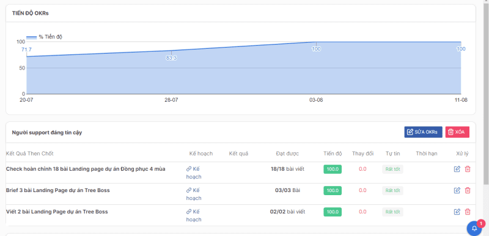Click the 83.3 data point on chart
The height and width of the screenshot is (236, 489).
(171, 51)
